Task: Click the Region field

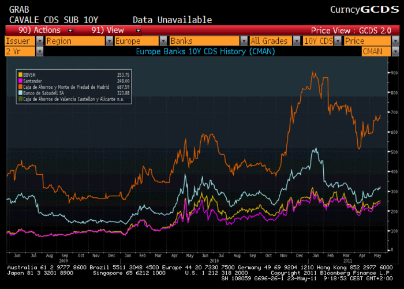Action: (75, 41)
